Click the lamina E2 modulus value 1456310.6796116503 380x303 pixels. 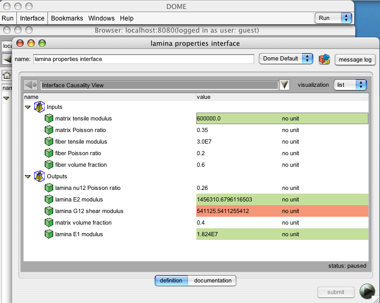coord(224,199)
